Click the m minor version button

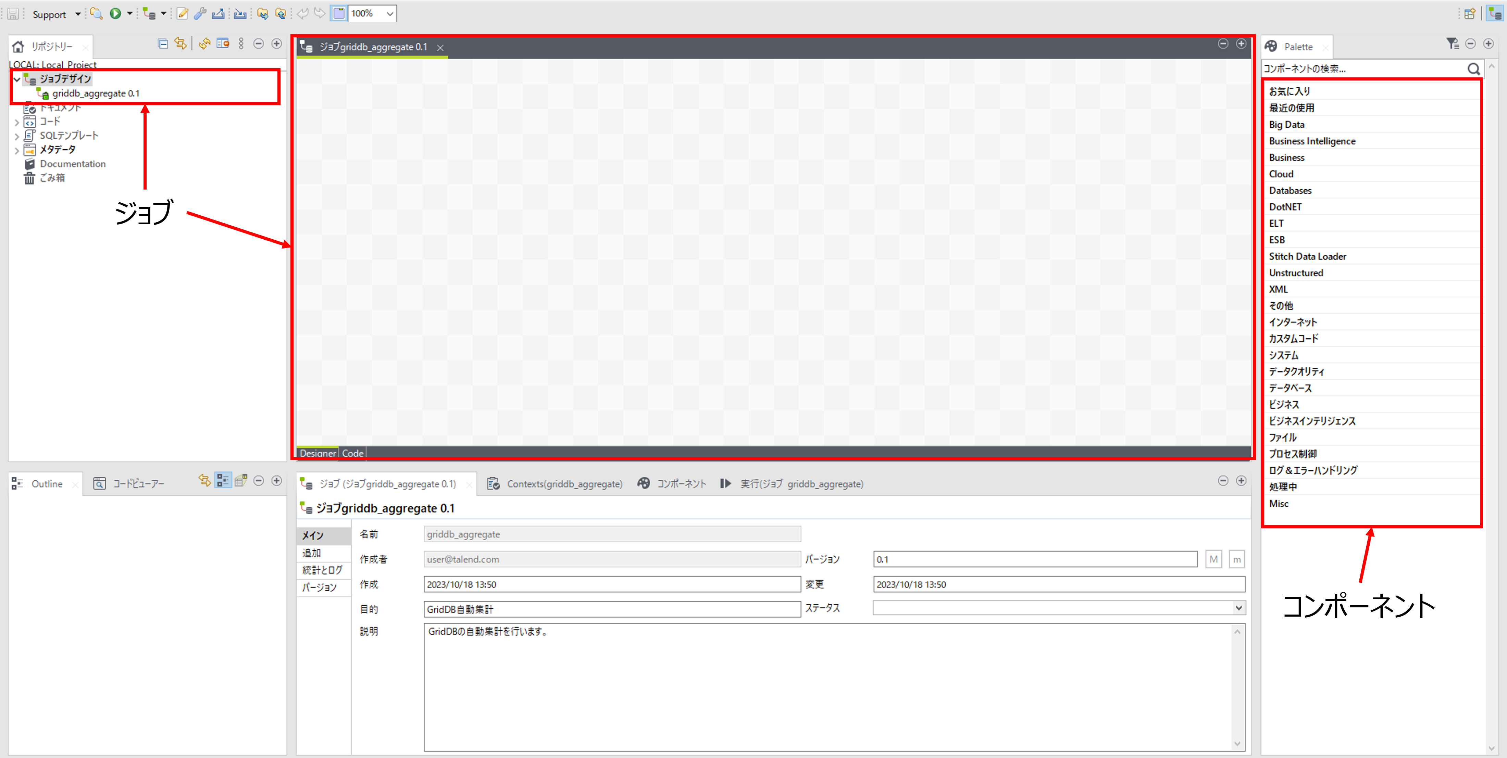[x=1236, y=560]
